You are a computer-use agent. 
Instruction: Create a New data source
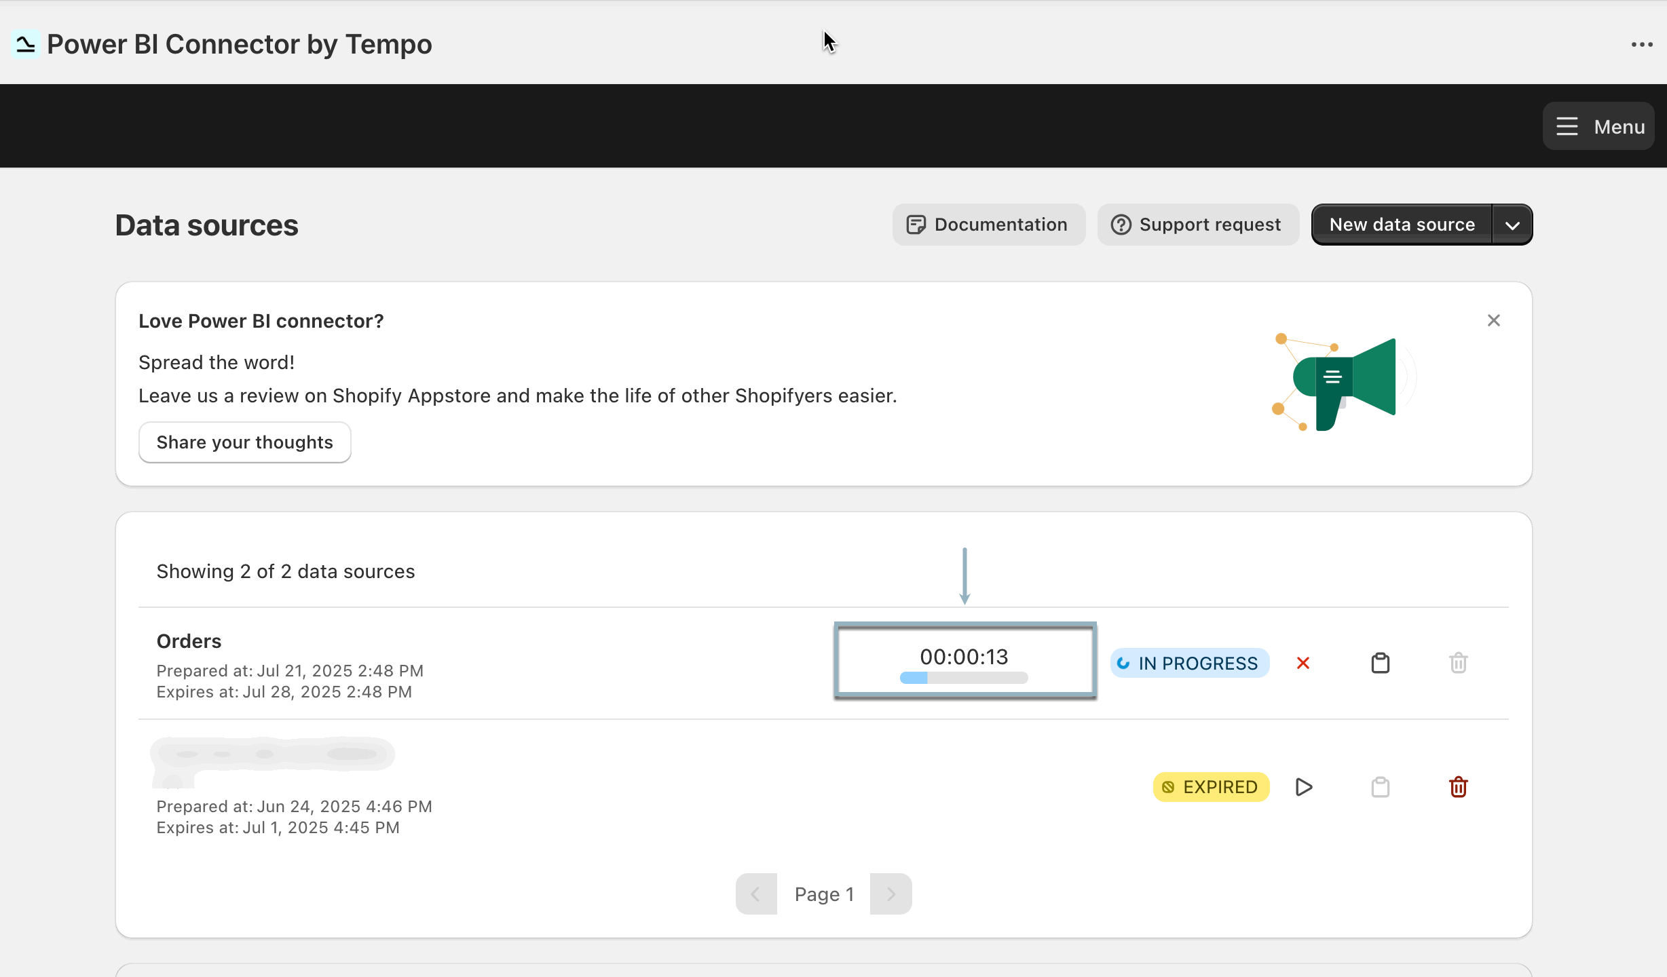click(x=1401, y=224)
